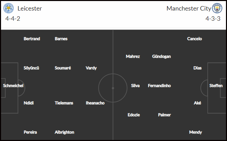Open the Leicester team name link
This screenshot has height=141, width=227.
pos(30,8)
